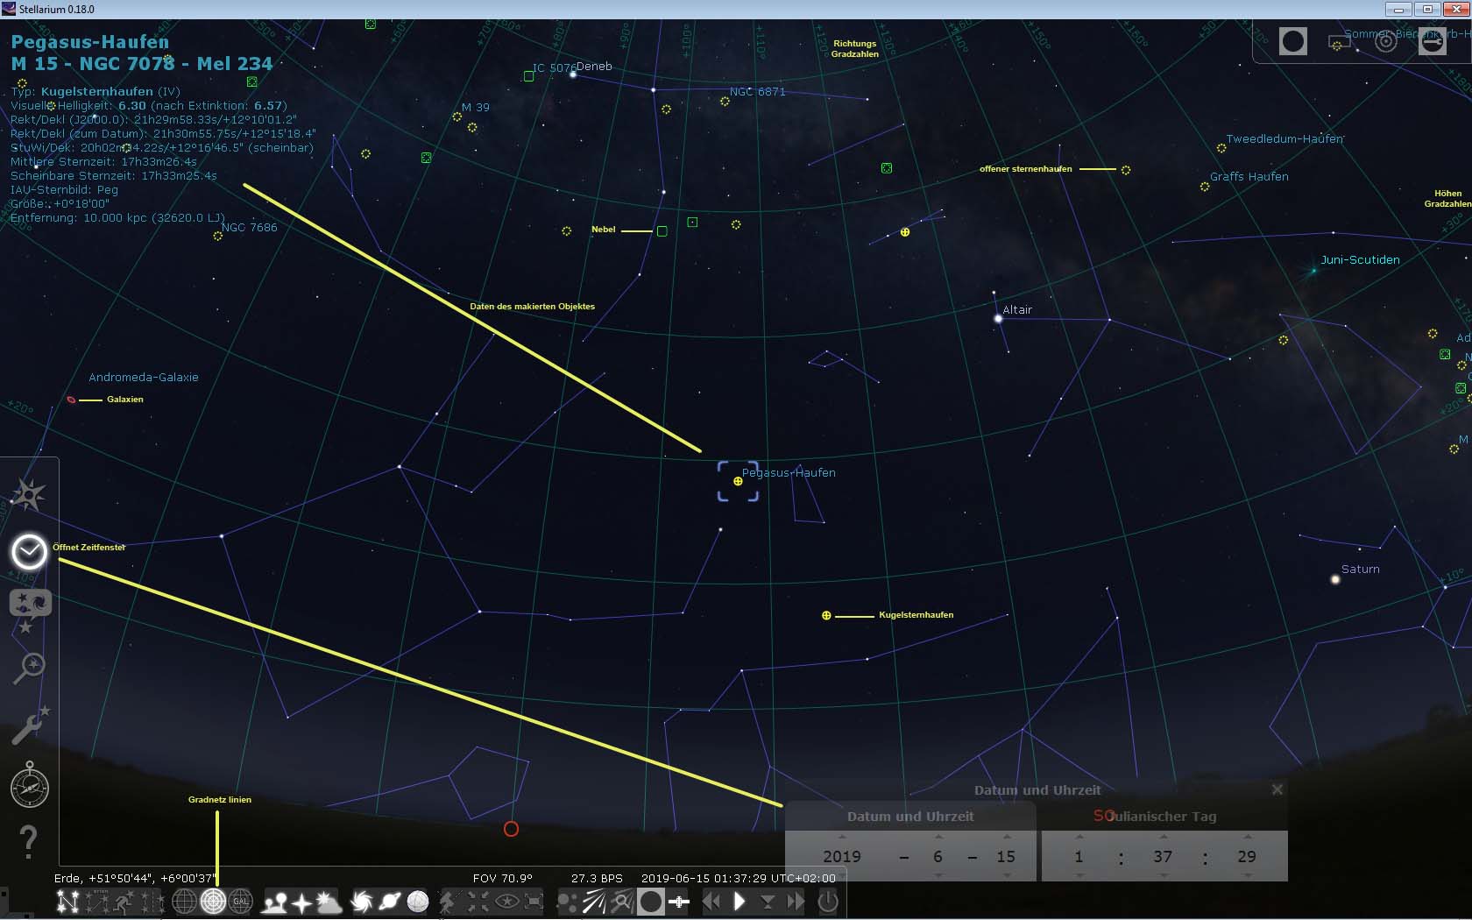1472x920 pixels.
Task: Select the planet Saturn
Action: point(1335,579)
